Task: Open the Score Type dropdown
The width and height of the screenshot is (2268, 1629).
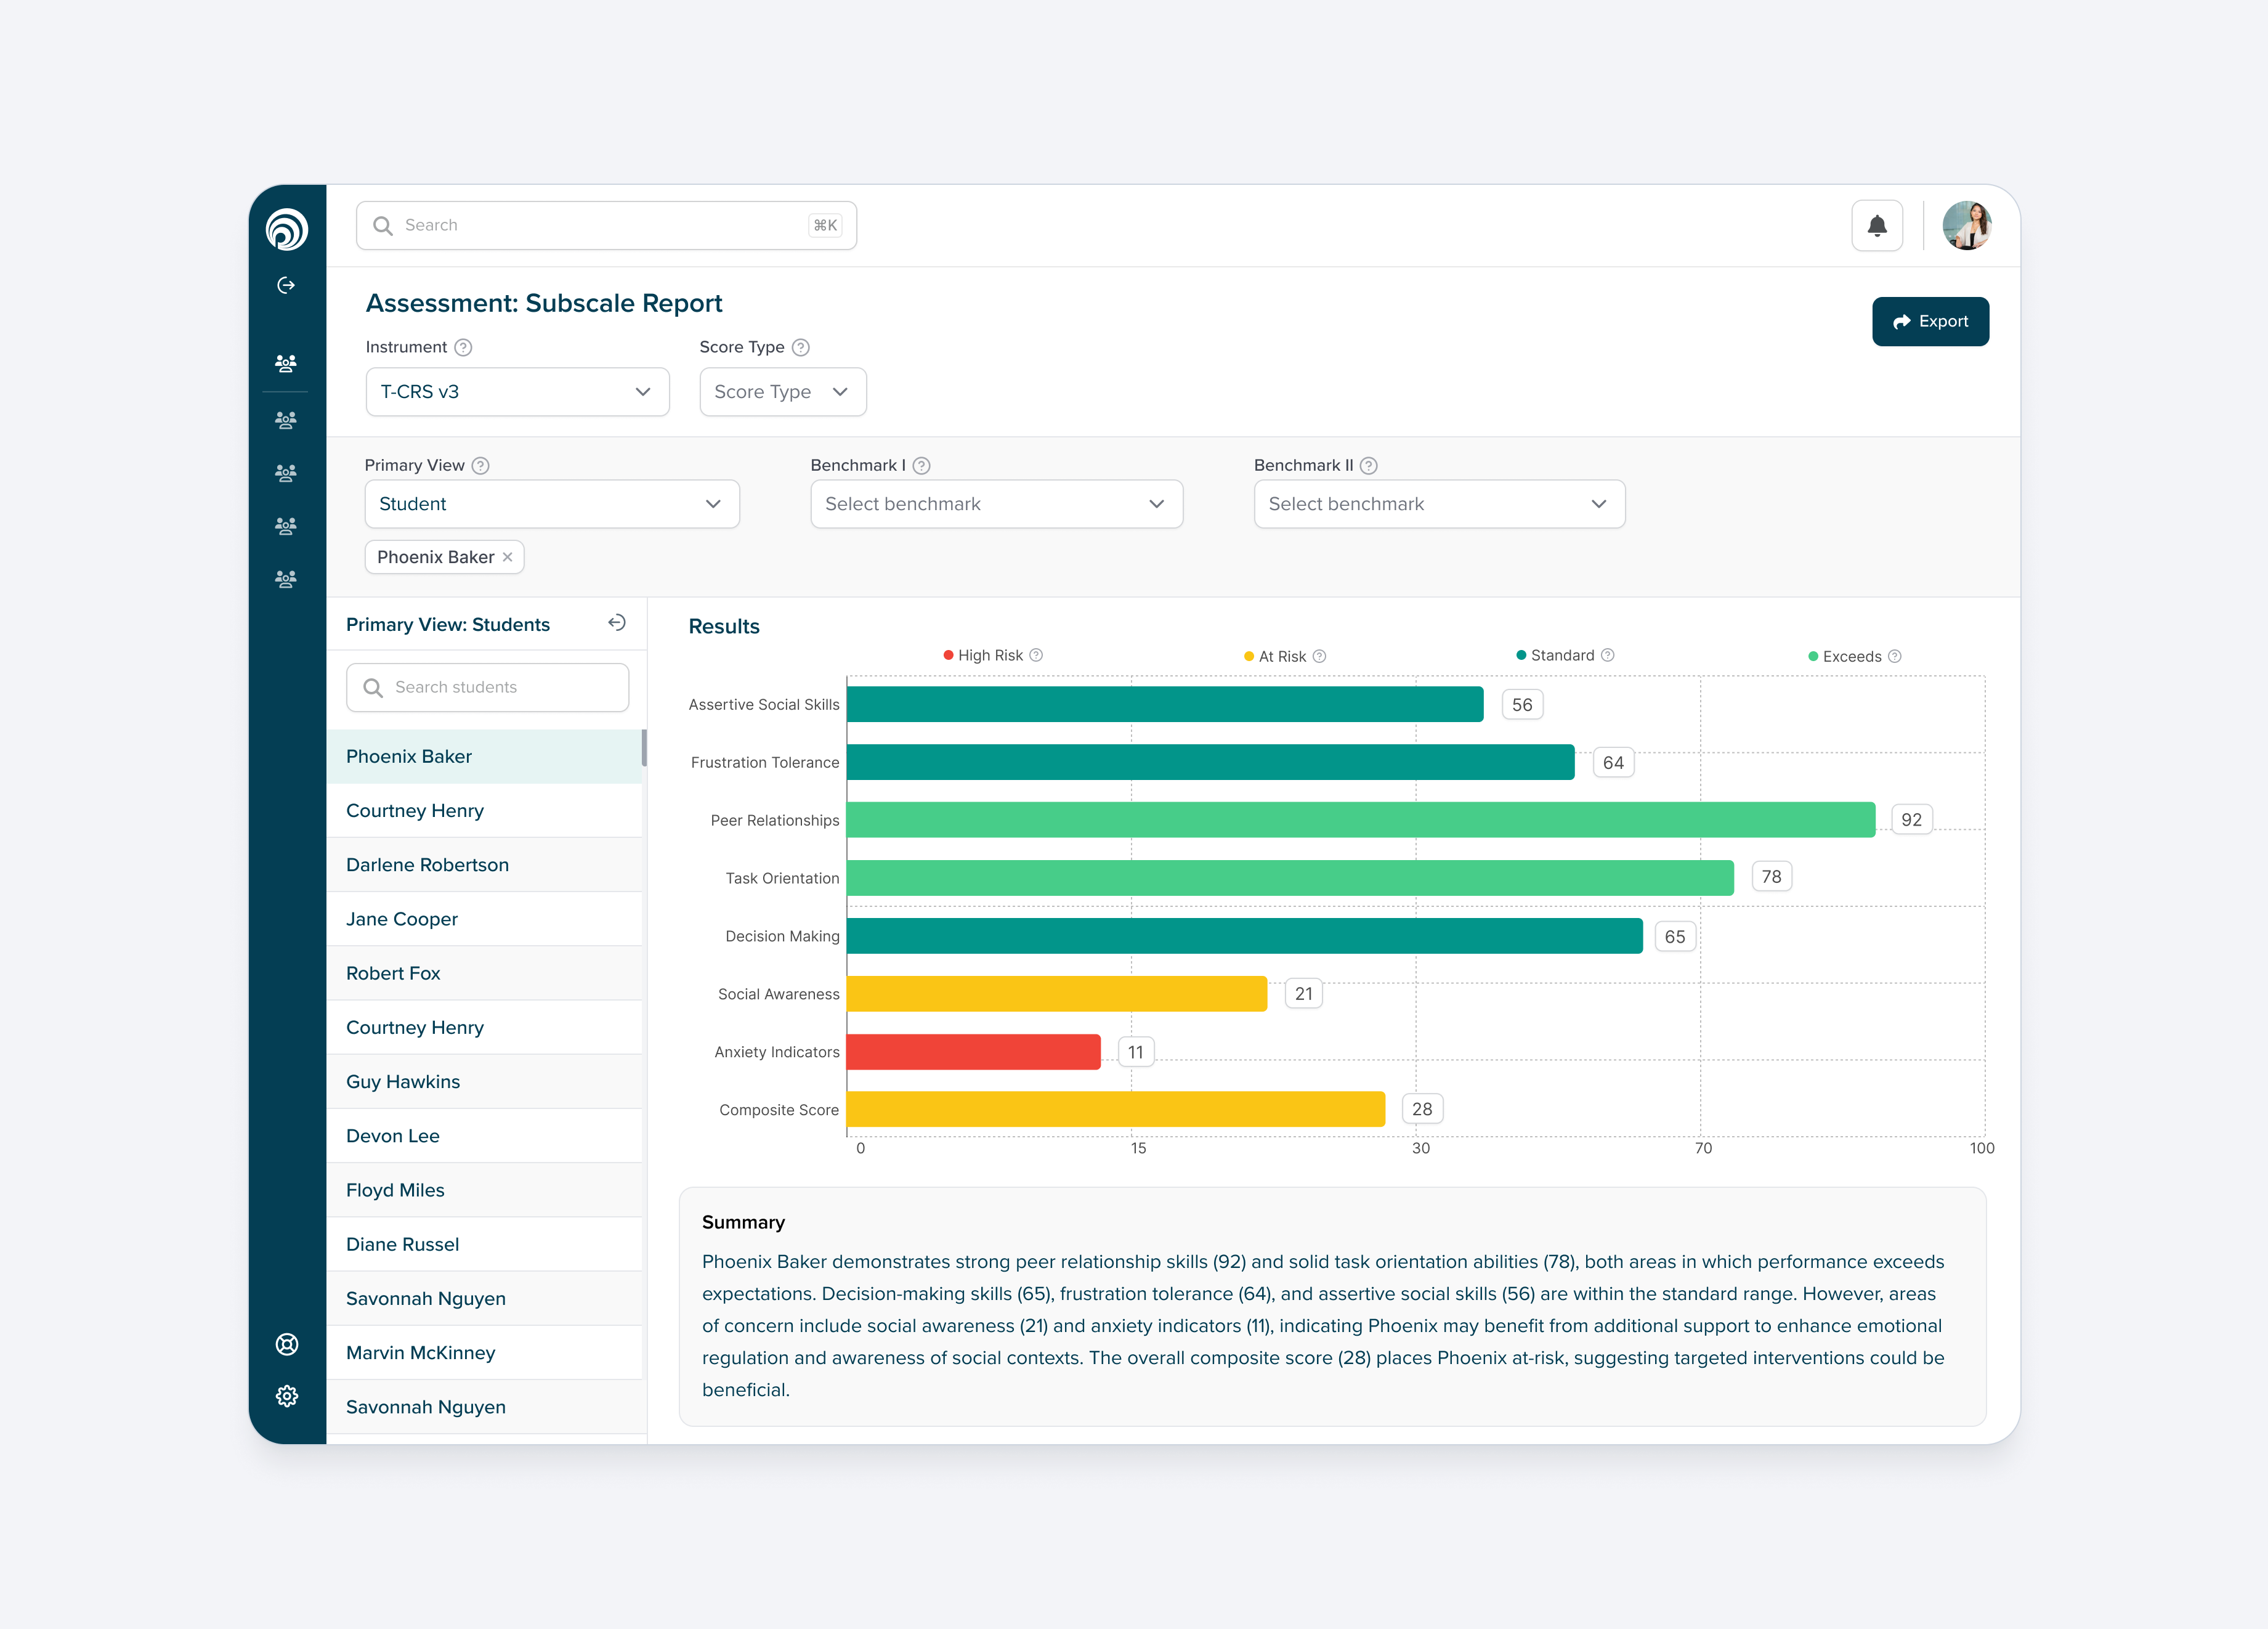Action: pyautogui.click(x=782, y=391)
